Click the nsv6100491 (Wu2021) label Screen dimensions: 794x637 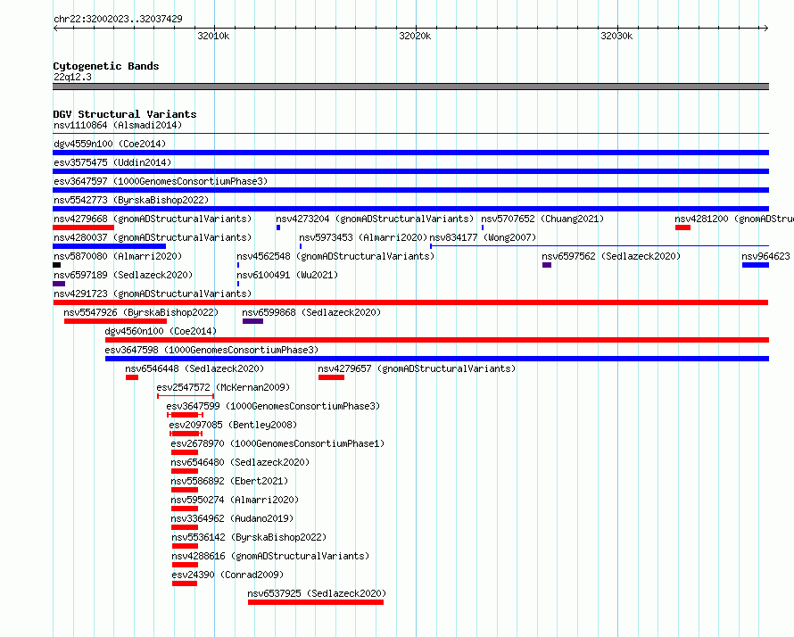click(287, 275)
